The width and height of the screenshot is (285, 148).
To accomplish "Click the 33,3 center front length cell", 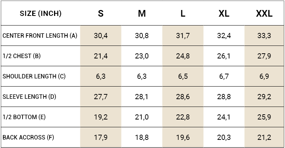I will (264, 36).
